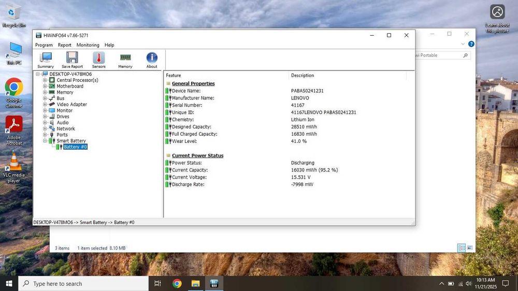Click the 15.531 V voltage value
This screenshot has width=518, height=291.
click(300, 178)
